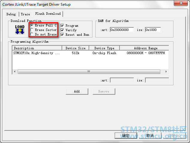Viewport: 190px width, 143px height.
Task: Close the Target Driver Setup dialog
Action: point(181,3)
